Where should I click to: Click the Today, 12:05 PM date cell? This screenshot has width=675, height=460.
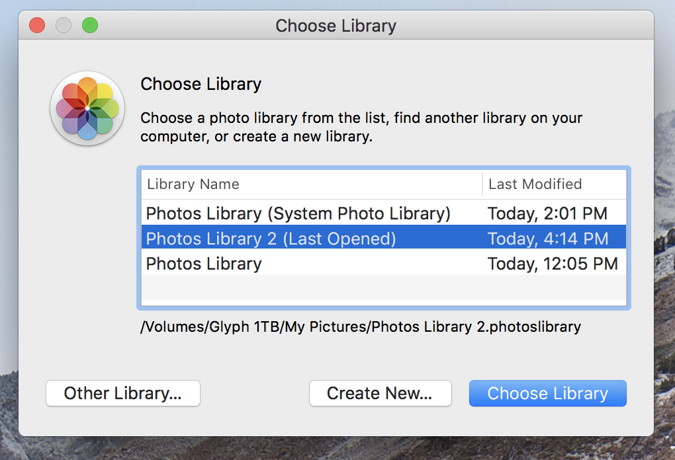pos(553,264)
